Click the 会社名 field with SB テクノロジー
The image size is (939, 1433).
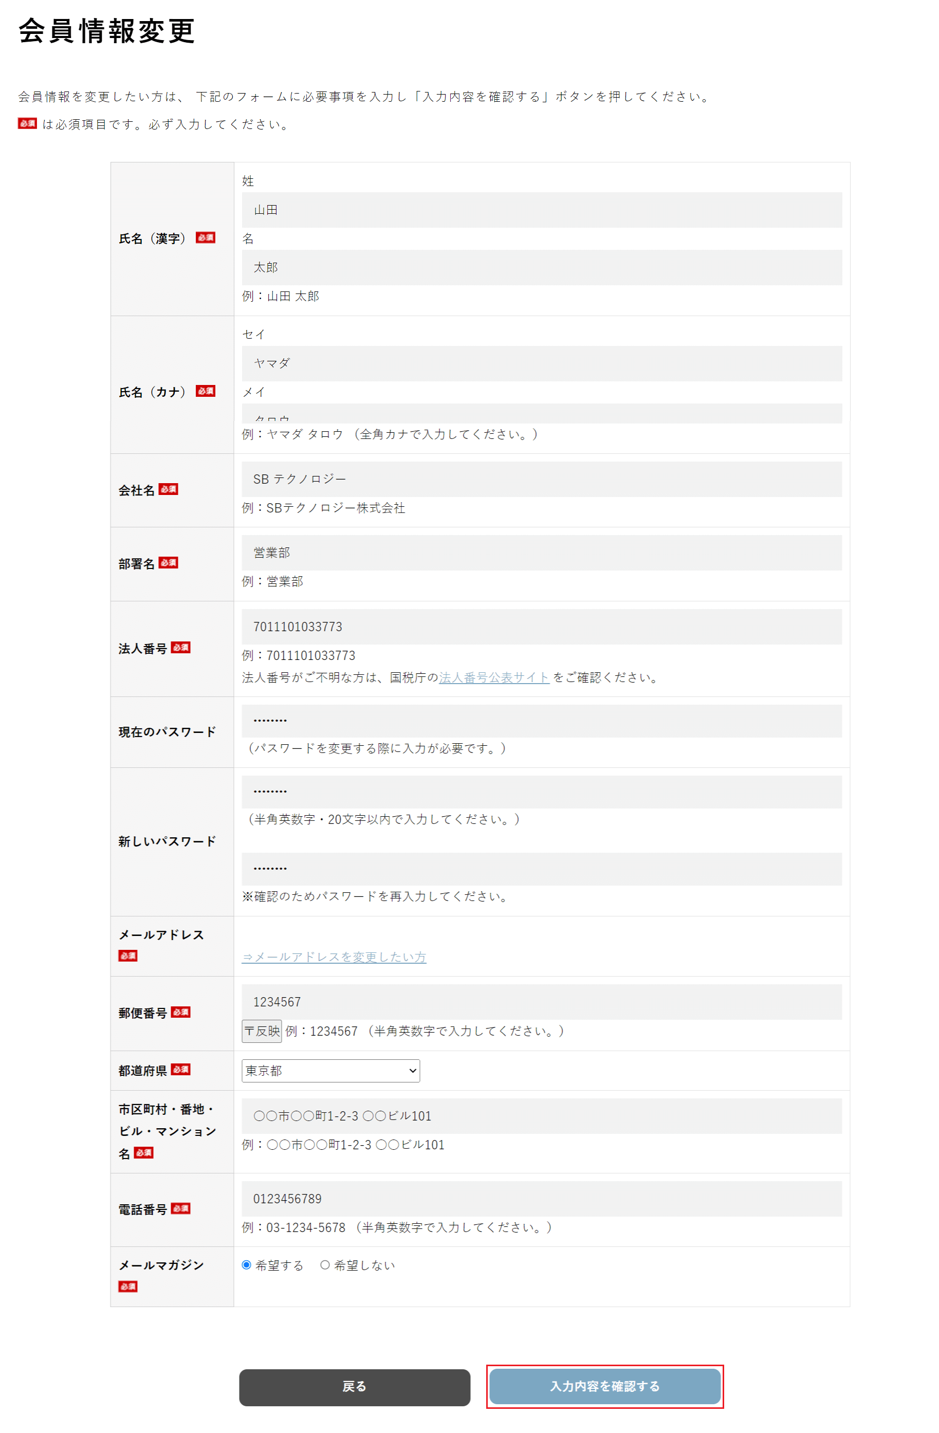[x=541, y=479]
